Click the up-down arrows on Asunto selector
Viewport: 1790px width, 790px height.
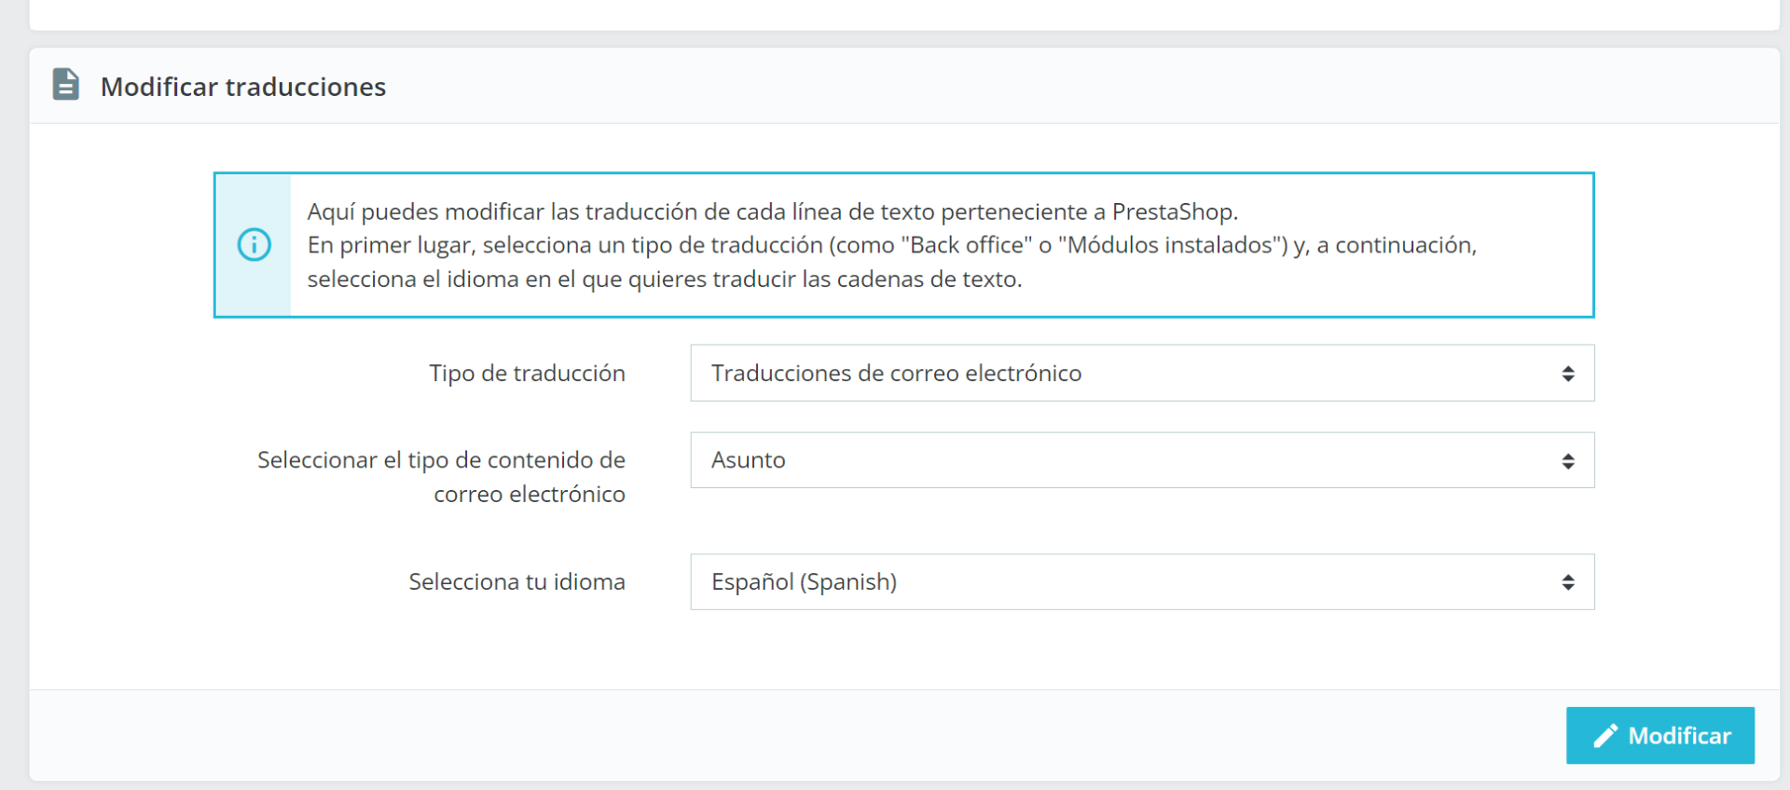pyautogui.click(x=1568, y=461)
